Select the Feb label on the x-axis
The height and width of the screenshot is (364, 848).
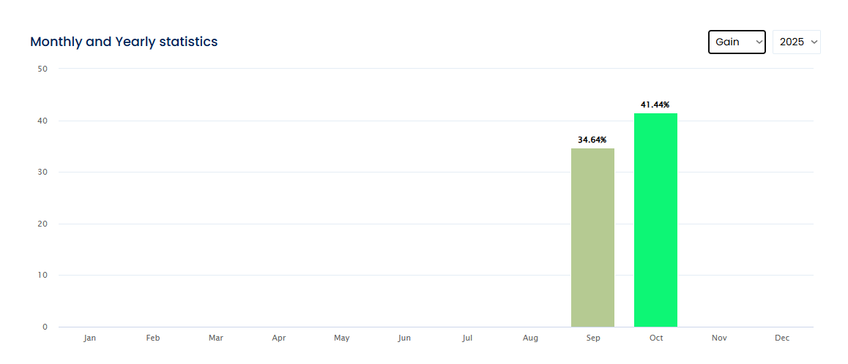click(x=153, y=338)
